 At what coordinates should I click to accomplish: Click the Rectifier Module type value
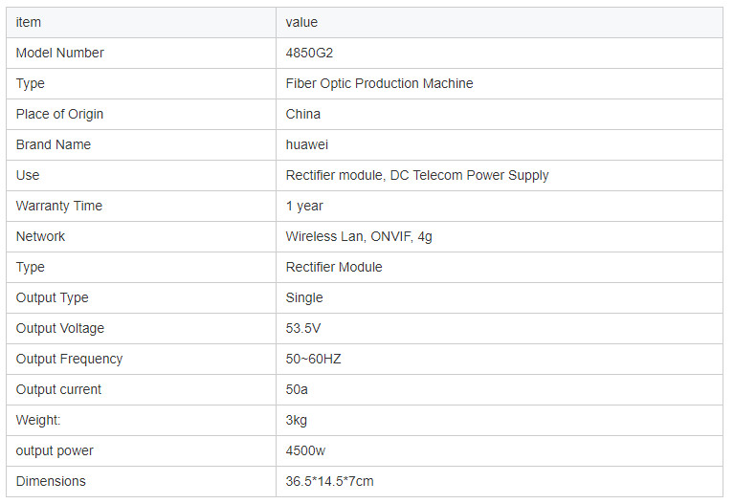(334, 267)
